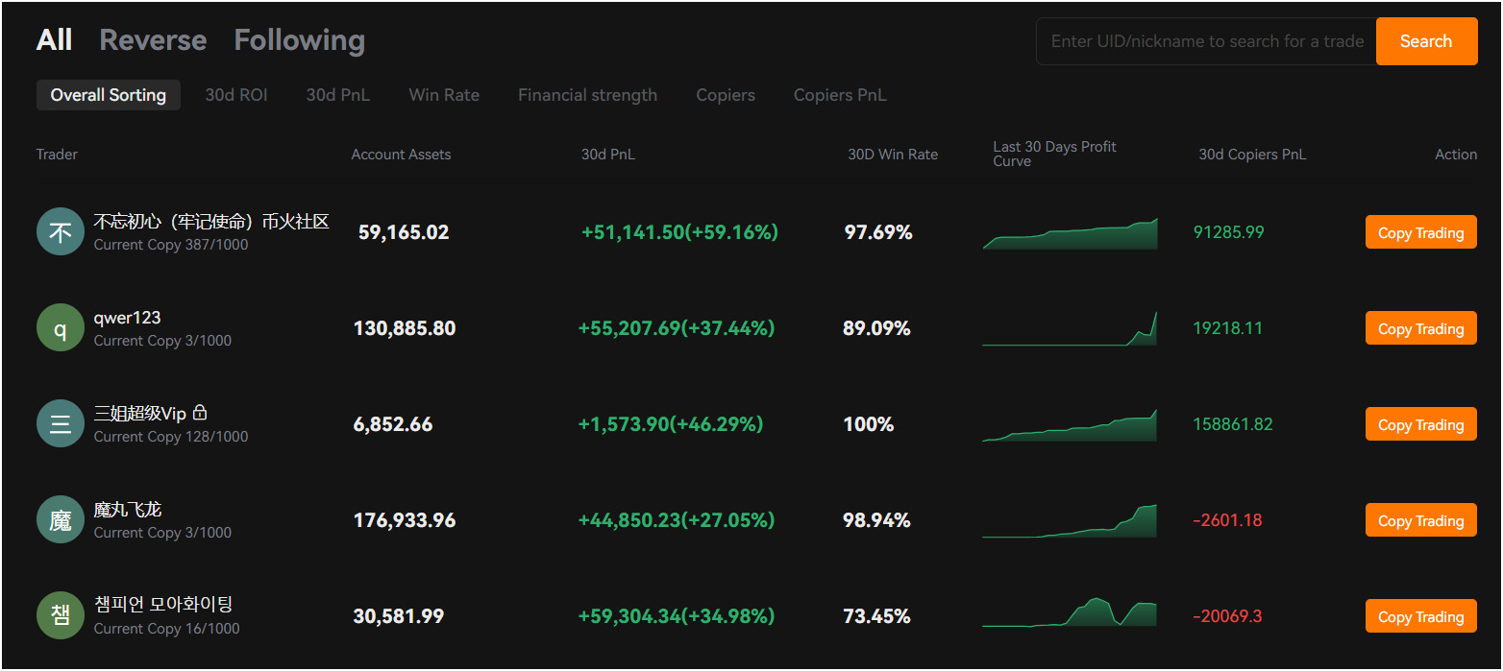Viewport: 1503px width, 671px height.
Task: Select account assets value 130,885.80
Action: pyautogui.click(x=405, y=328)
